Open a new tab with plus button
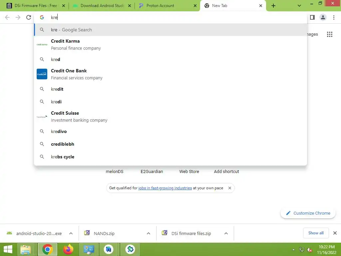This screenshot has width=341, height=256. [273, 6]
